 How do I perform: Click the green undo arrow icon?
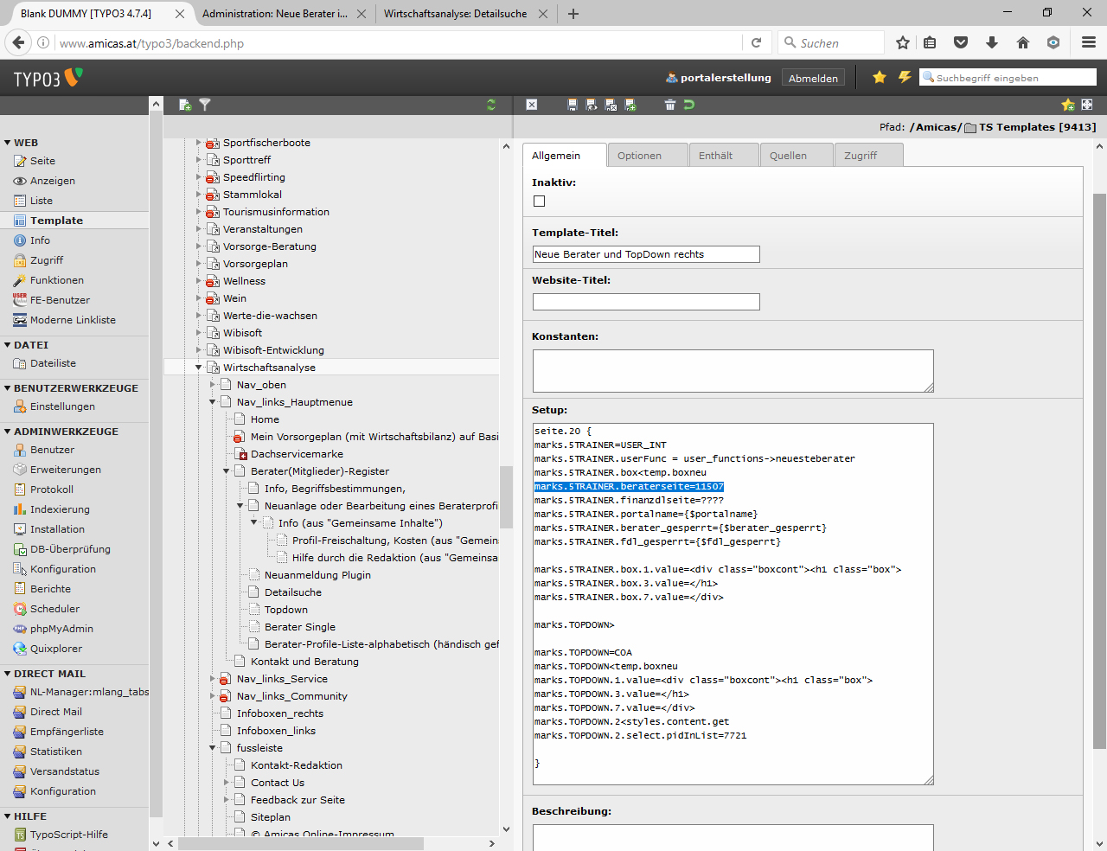(x=689, y=105)
